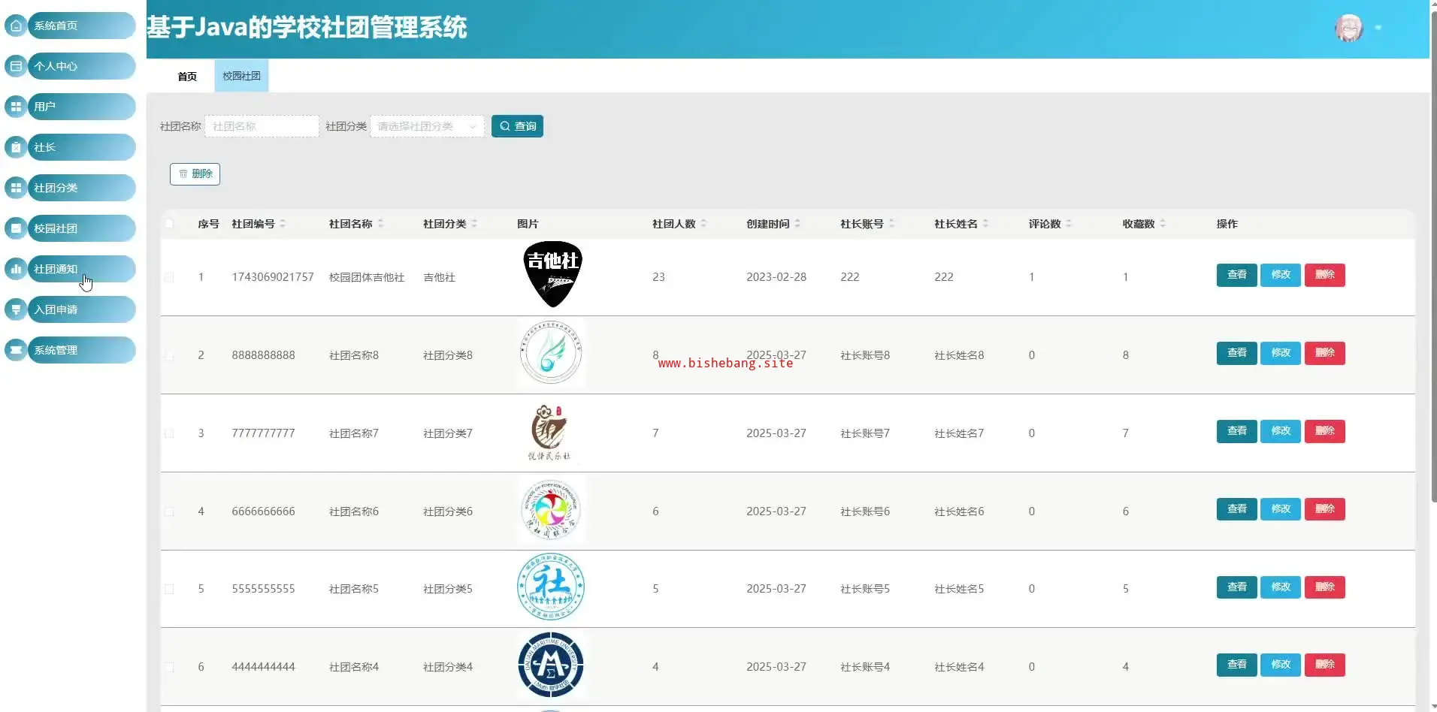Click the 社团分类5 cell
The image size is (1437, 712).
448,589
